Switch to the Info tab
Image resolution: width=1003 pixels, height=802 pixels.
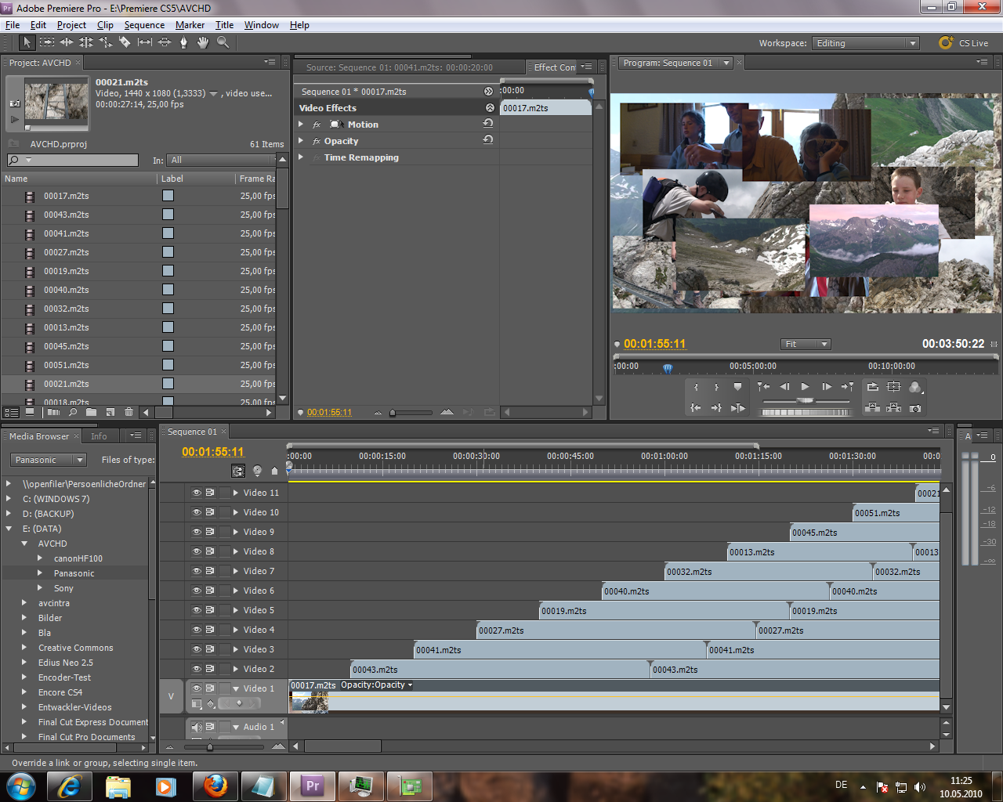click(99, 436)
